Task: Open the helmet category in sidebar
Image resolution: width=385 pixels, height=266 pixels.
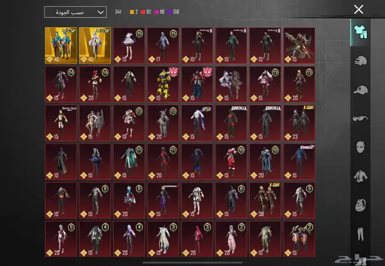Action: [360, 61]
